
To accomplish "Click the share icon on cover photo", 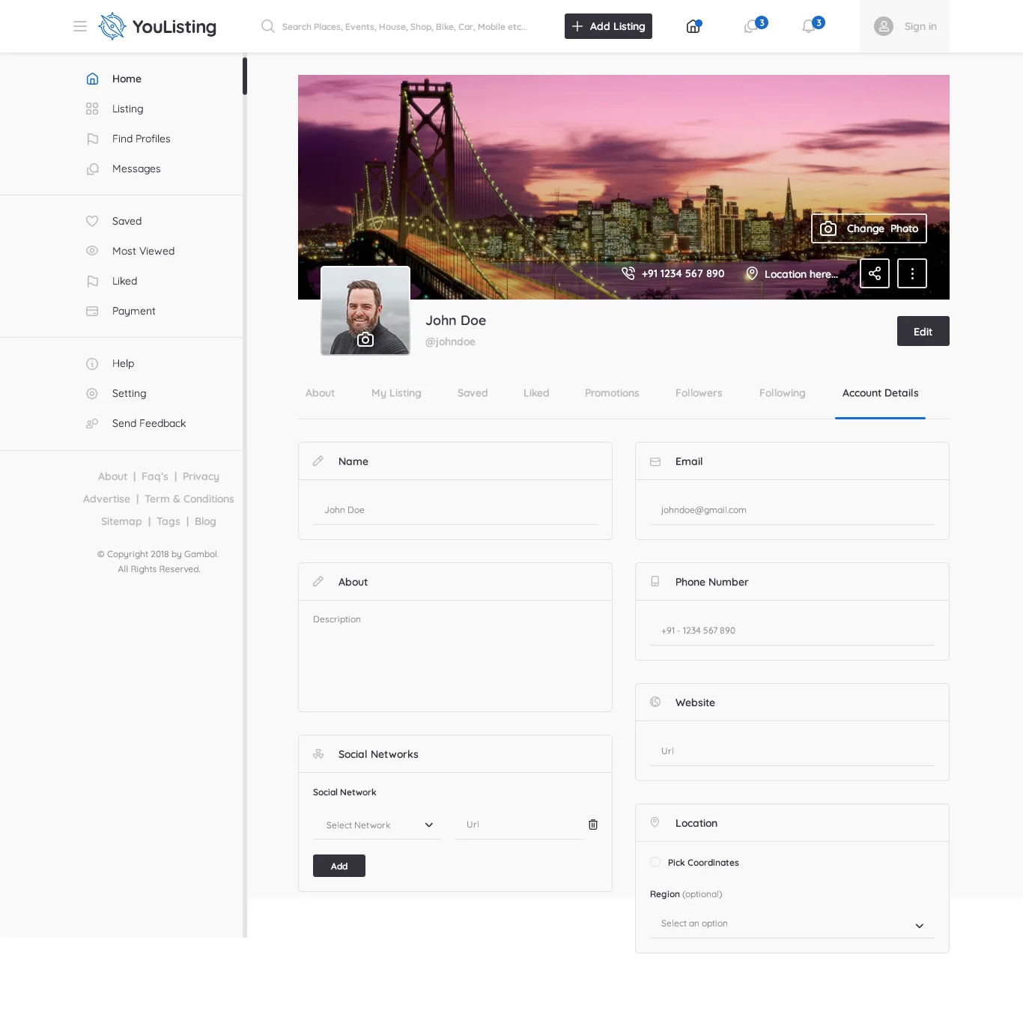I will 875,273.
